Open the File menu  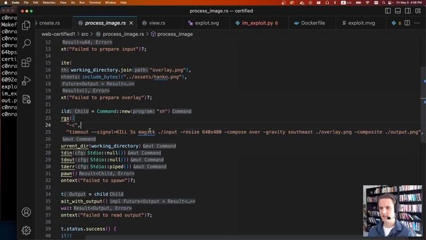pos(26,3)
